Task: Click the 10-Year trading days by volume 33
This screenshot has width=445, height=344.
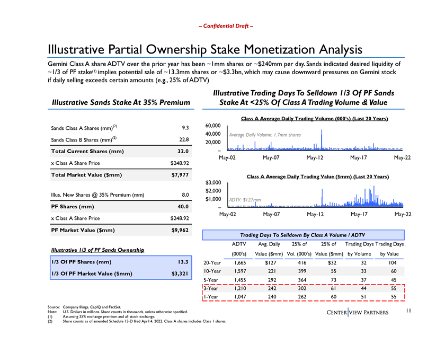Action: coord(363,271)
